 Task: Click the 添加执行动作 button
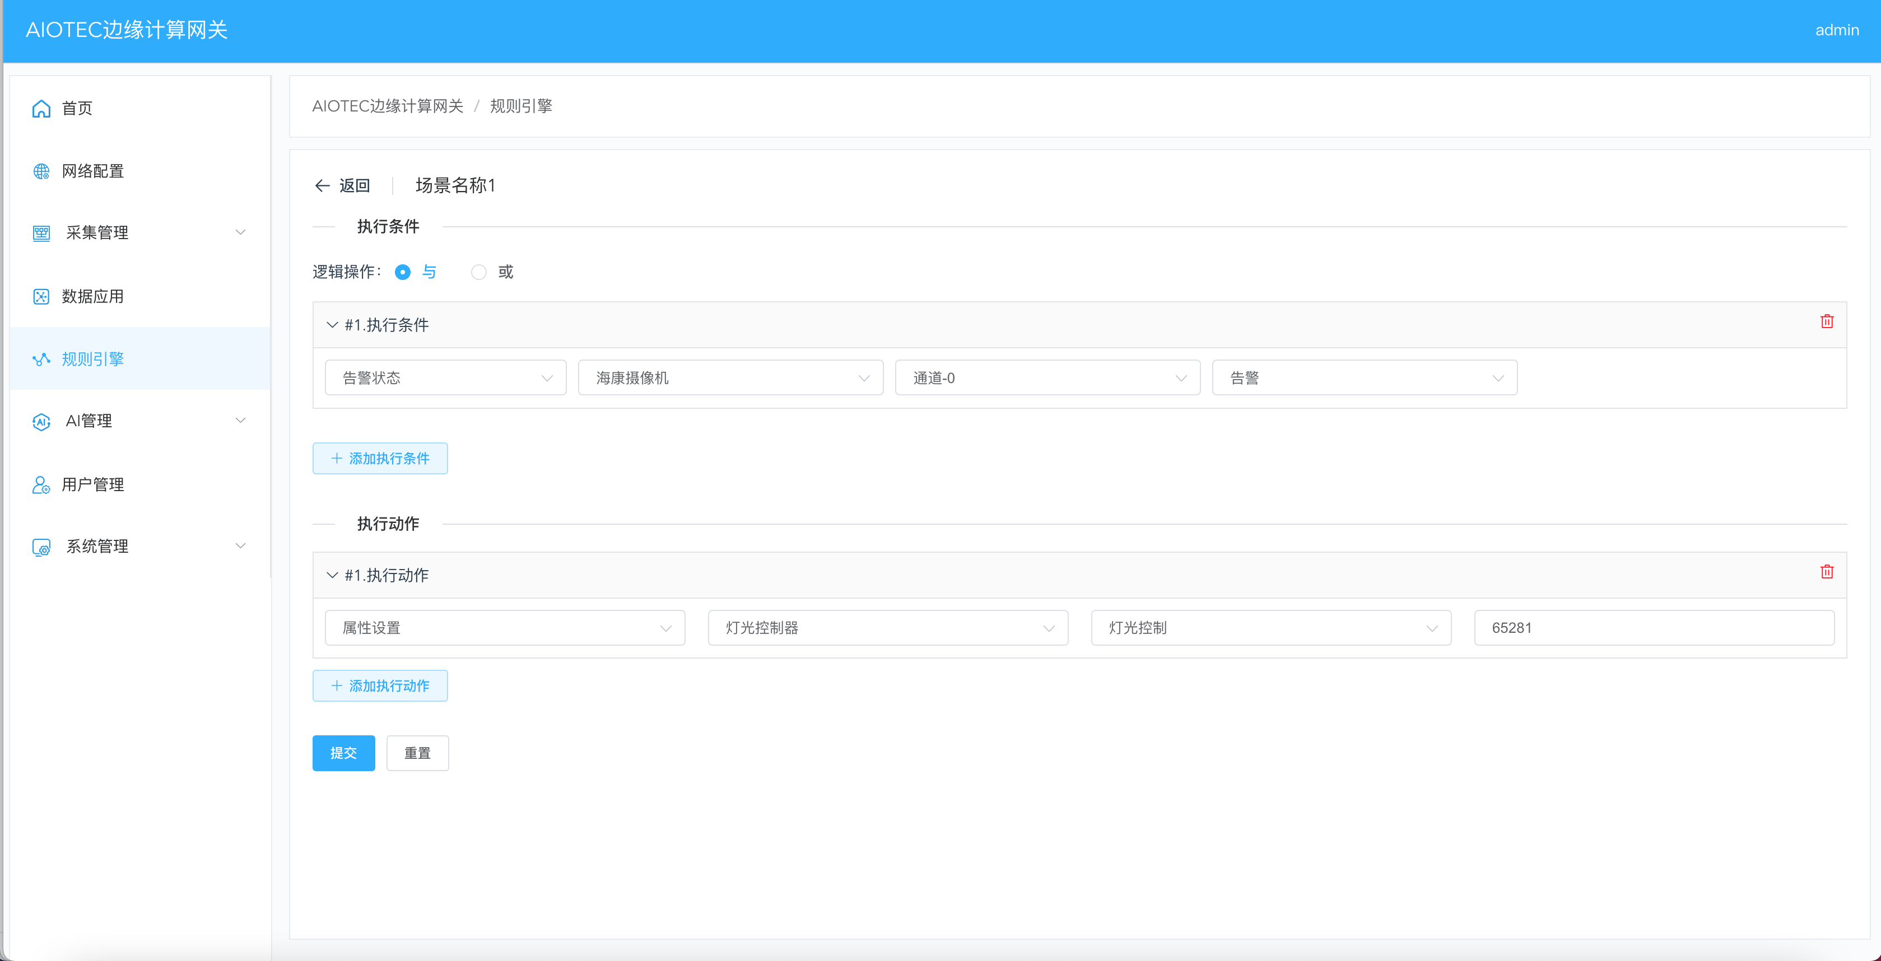tap(380, 685)
